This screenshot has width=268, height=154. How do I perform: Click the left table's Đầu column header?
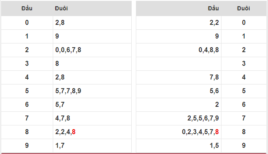27,8
